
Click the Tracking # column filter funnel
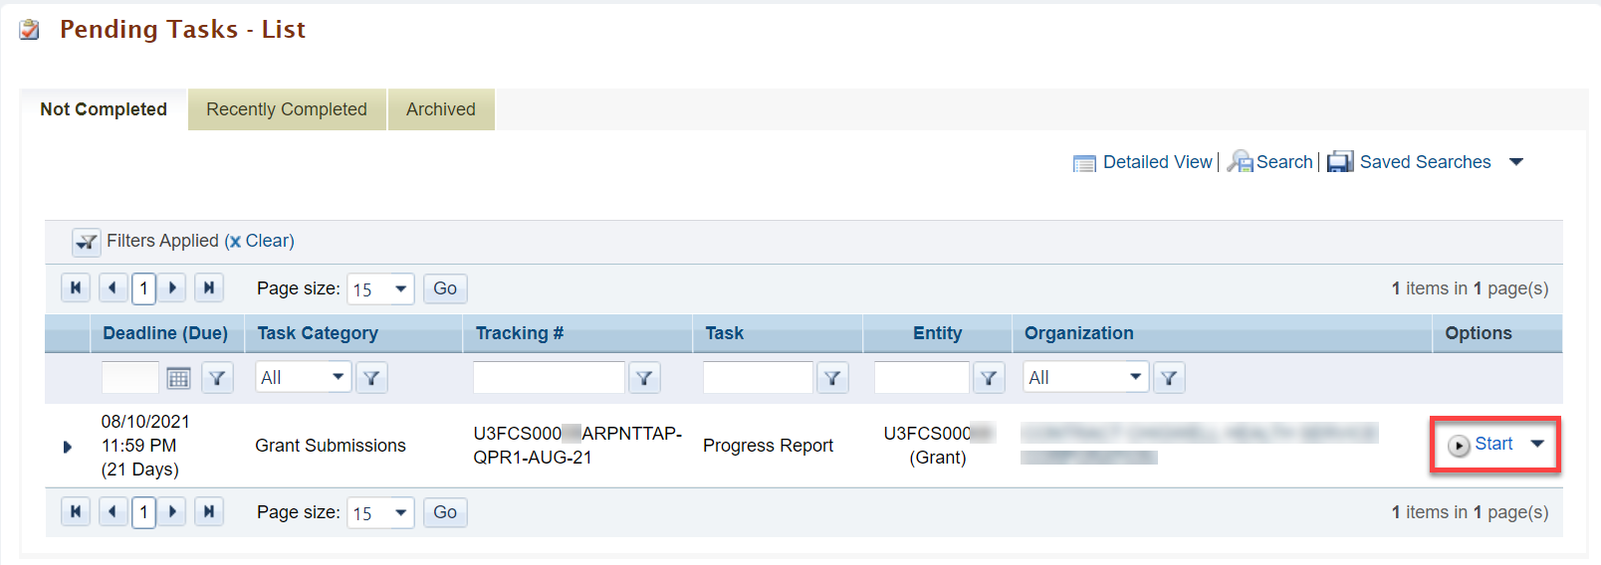click(x=644, y=378)
